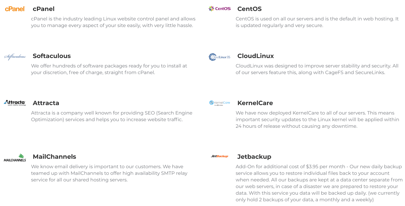Image resolution: width=405 pixels, height=206 pixels.
Task: Click the cPanel orange logo
Action: coord(15,9)
